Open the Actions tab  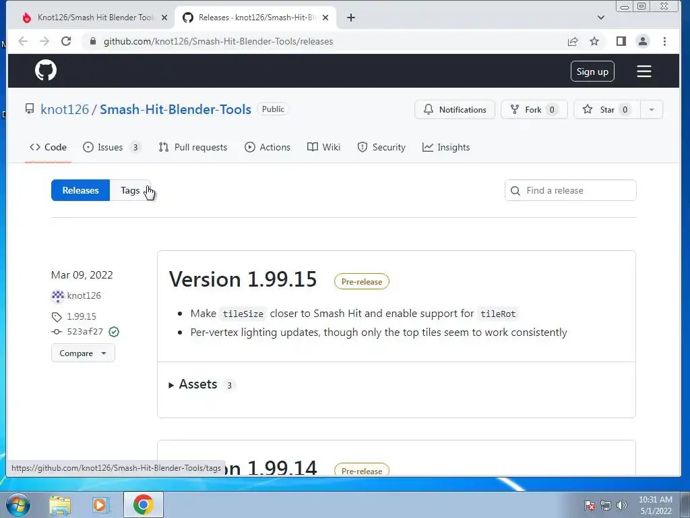tap(268, 147)
